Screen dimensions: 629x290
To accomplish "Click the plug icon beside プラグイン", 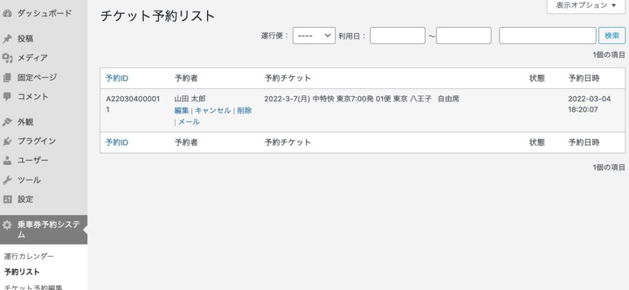I will pos(7,142).
